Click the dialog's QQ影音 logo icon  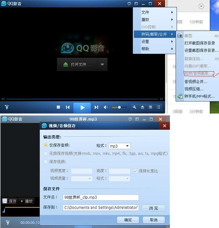click(x=44, y=126)
